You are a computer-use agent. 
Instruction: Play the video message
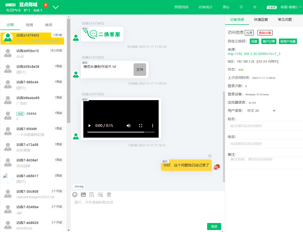click(89, 126)
